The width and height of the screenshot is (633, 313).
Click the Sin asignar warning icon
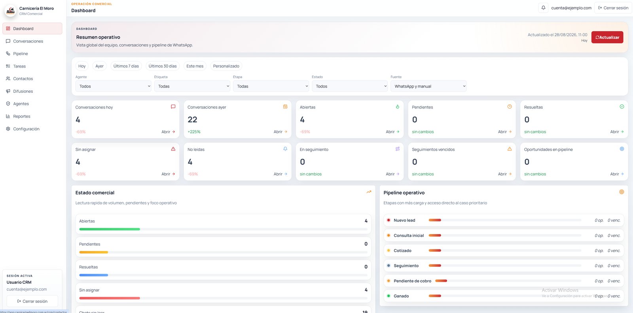pos(173,149)
